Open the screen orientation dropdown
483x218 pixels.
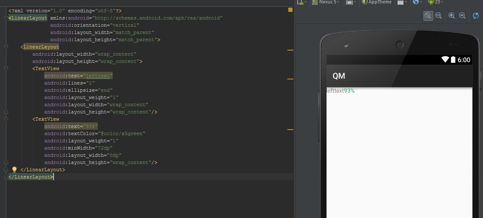click(351, 2)
